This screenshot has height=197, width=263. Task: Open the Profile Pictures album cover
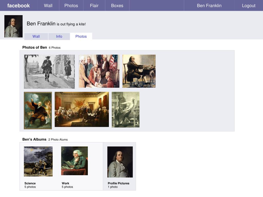[120, 162]
